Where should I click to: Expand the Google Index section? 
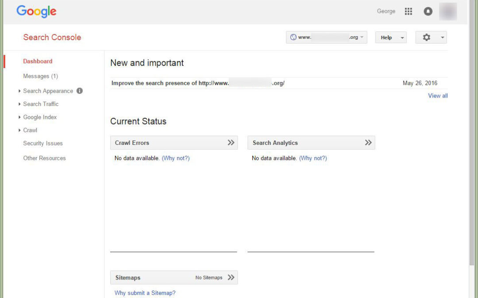(19, 117)
